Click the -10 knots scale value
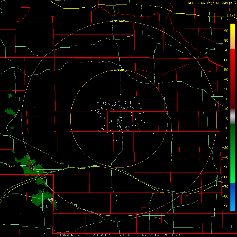 click(x=225, y=128)
